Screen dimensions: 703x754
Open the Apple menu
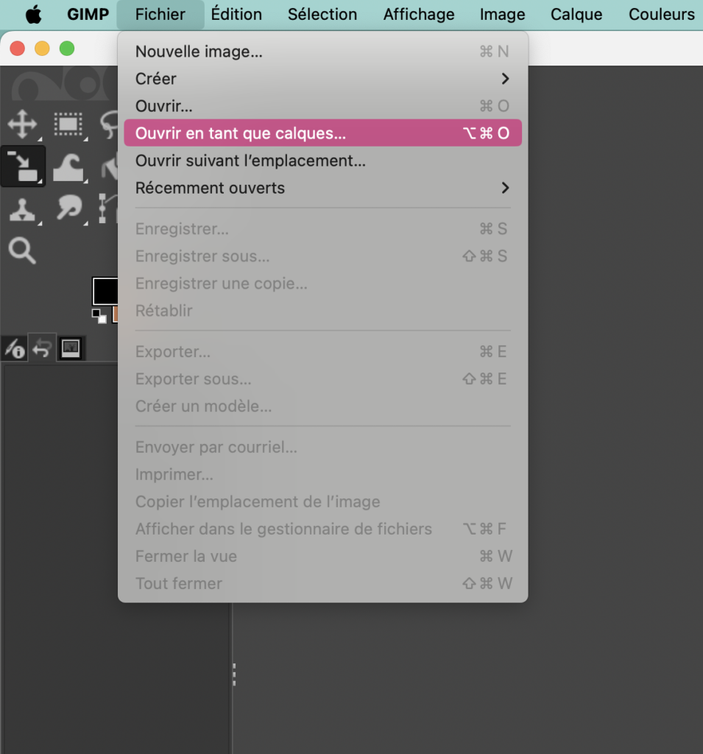pos(33,15)
